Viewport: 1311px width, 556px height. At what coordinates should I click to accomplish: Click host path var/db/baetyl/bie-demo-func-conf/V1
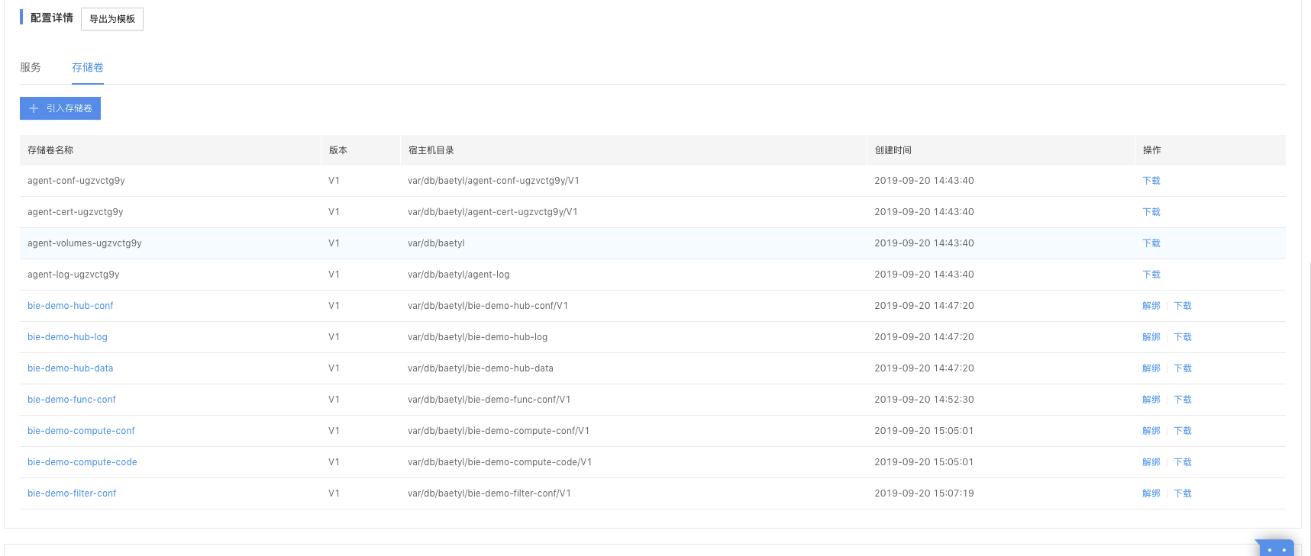[x=489, y=400]
